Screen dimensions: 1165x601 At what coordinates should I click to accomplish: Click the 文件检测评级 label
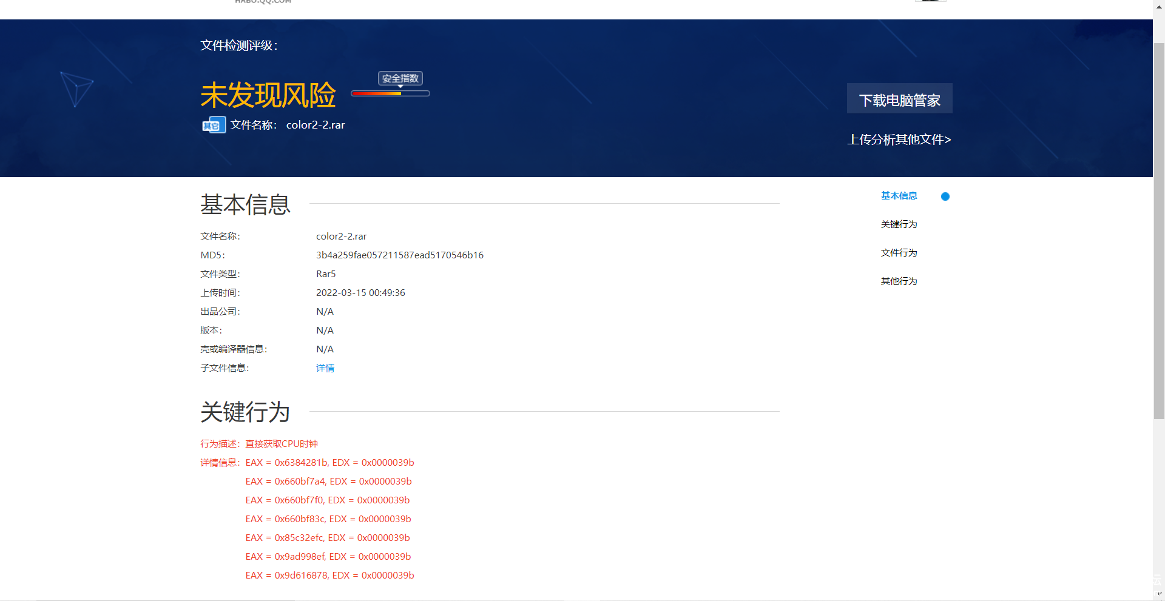click(238, 45)
